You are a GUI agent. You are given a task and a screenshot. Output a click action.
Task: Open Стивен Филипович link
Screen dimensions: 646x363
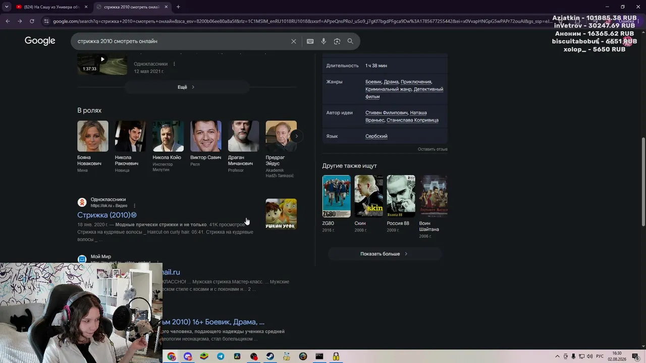(x=386, y=113)
